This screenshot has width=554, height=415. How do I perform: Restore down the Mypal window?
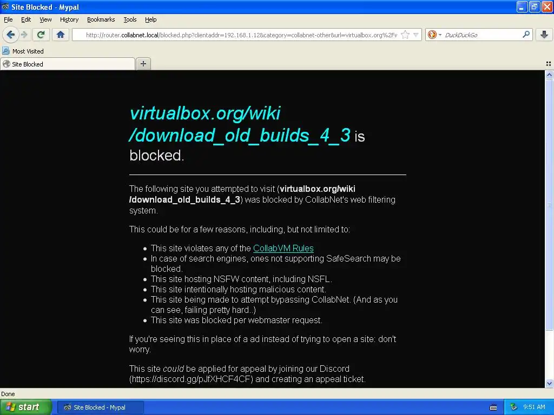tap(534, 6)
